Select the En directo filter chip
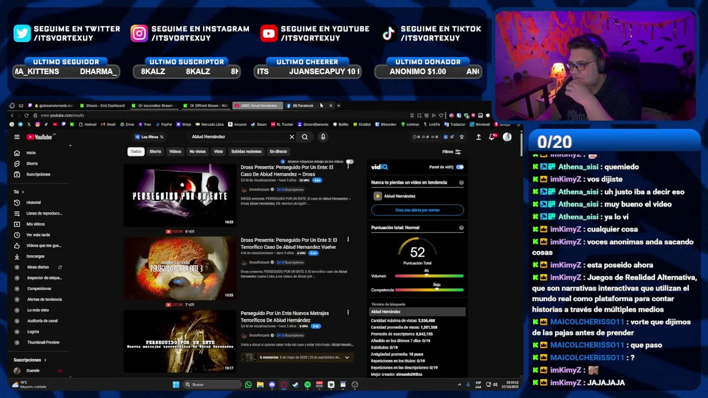Viewport: 708px width, 398px height. click(x=278, y=151)
